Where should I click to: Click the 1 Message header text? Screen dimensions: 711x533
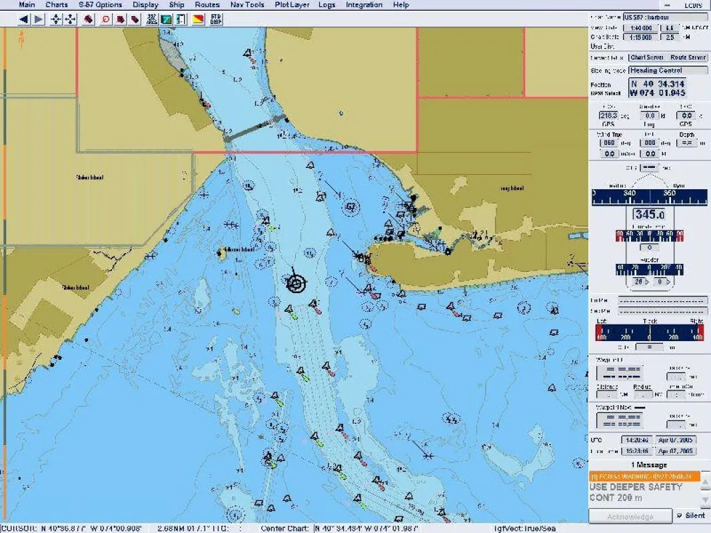pos(649,465)
